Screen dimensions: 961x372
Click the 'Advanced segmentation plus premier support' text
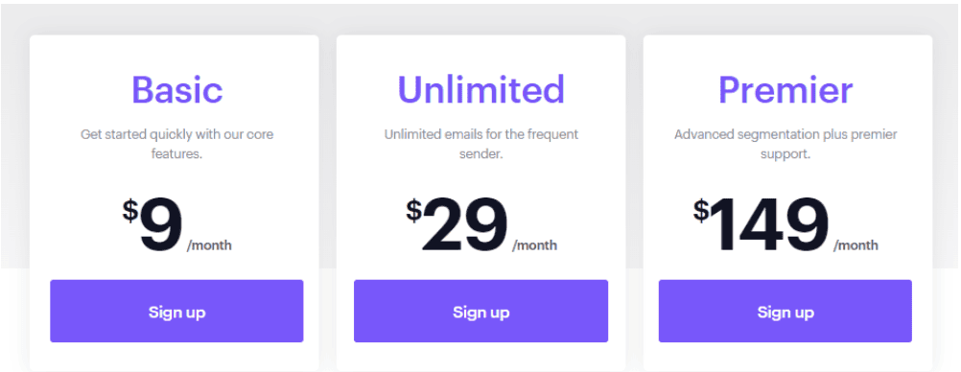pos(785,144)
